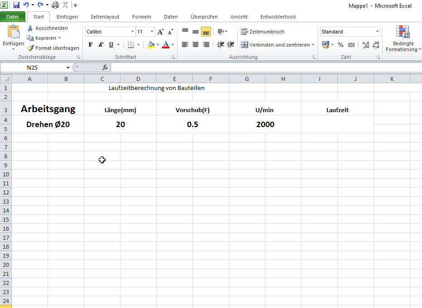The height and width of the screenshot is (308, 422).
Task: Increase font size with large A icon
Action: (160, 32)
